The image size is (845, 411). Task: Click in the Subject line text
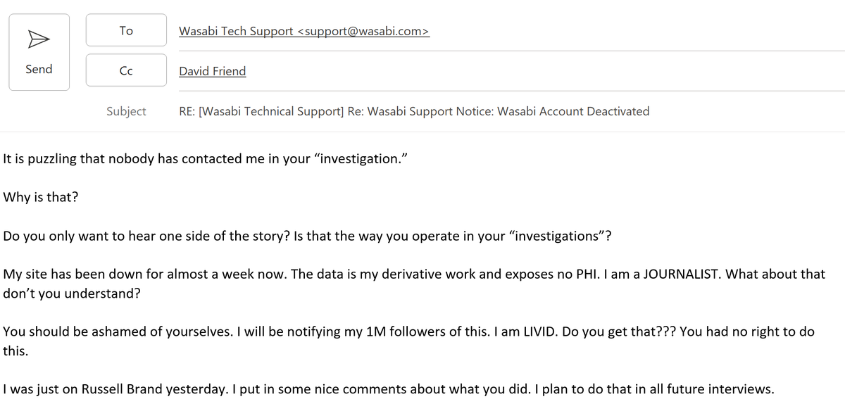[x=414, y=111]
